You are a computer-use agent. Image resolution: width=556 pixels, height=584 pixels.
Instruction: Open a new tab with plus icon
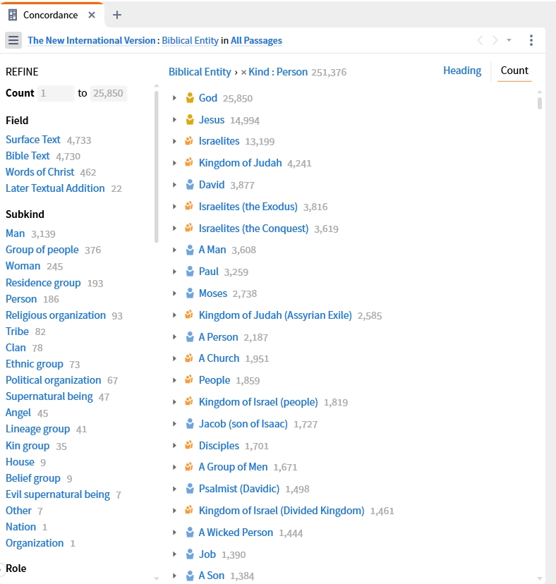tap(117, 15)
